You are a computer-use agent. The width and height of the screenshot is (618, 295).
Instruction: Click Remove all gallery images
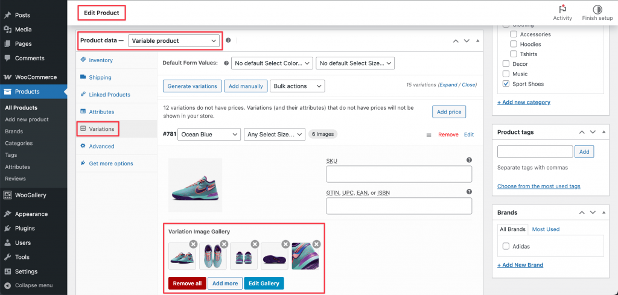tap(187, 283)
